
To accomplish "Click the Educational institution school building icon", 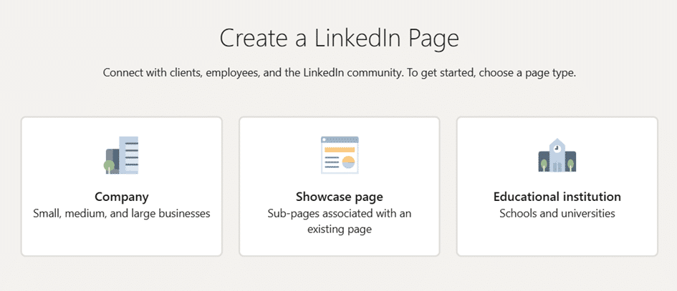I will click(557, 156).
